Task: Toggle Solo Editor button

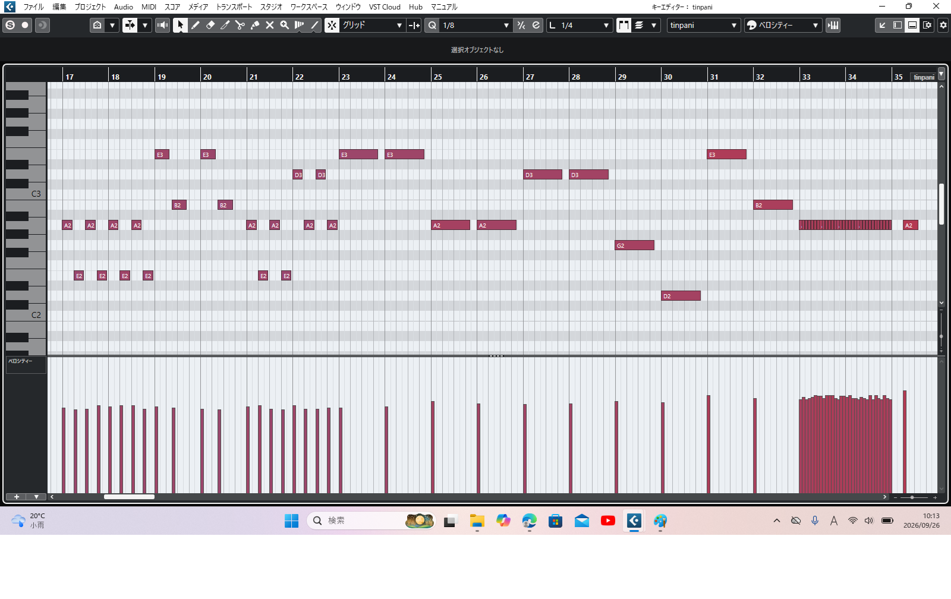Action: (x=10, y=25)
